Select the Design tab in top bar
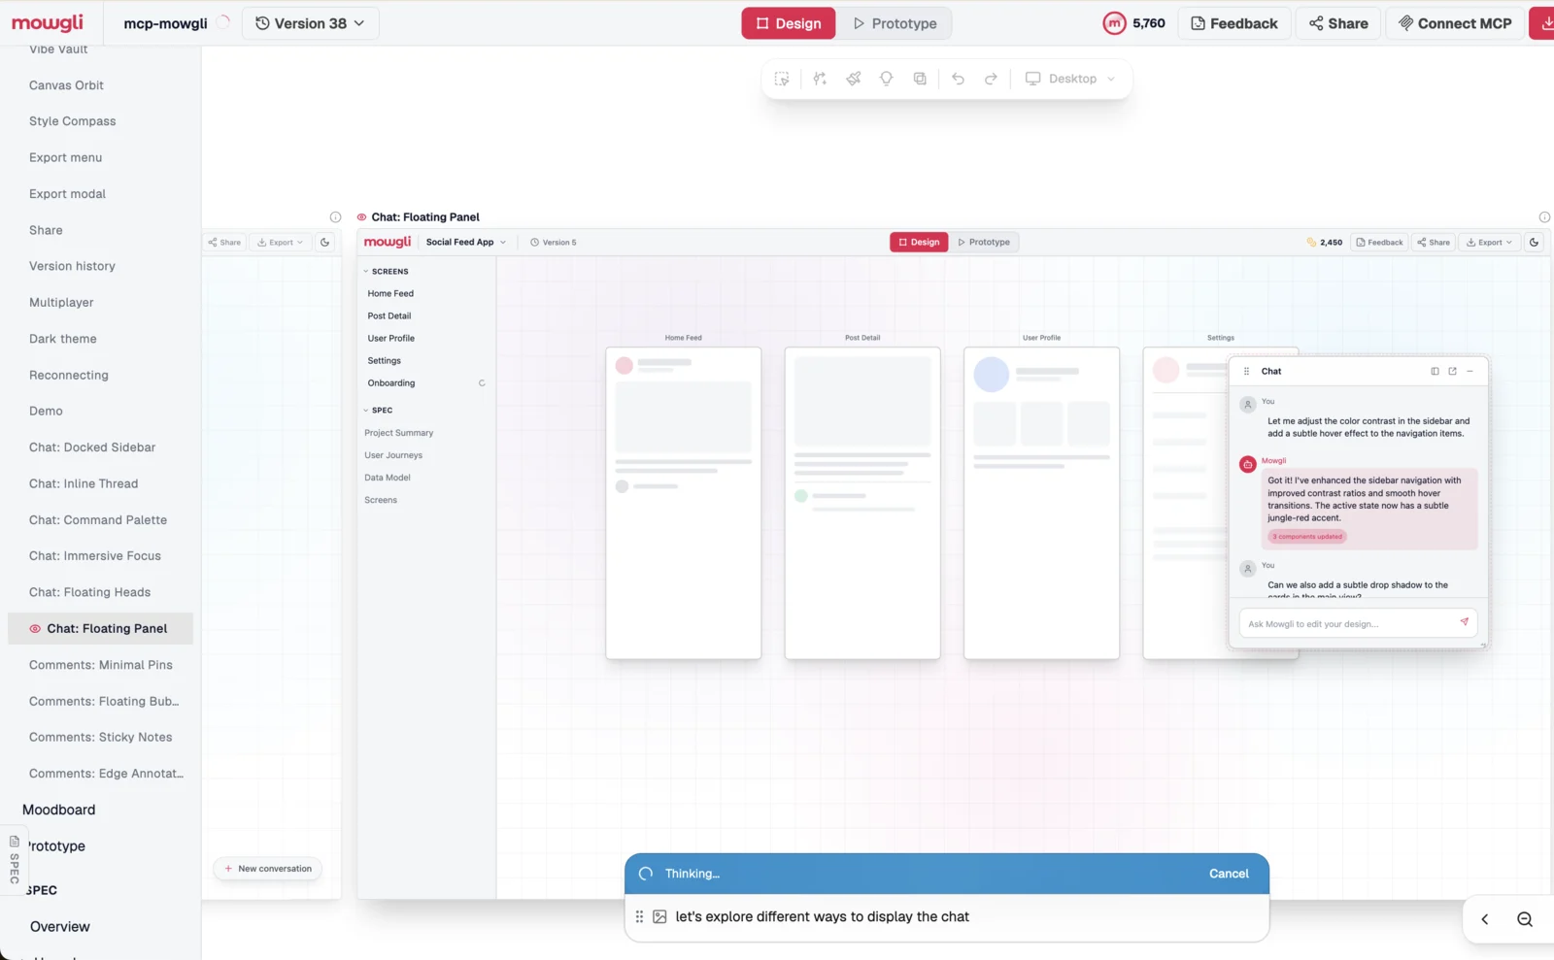1554x960 pixels. tap(789, 23)
